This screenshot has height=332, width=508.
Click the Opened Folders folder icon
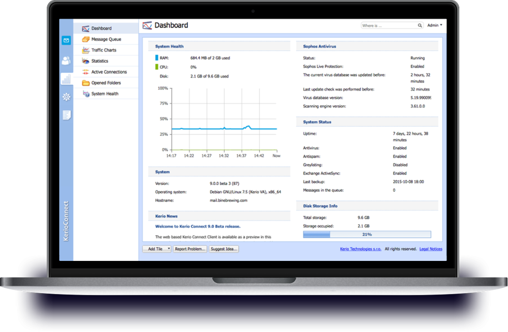(85, 83)
